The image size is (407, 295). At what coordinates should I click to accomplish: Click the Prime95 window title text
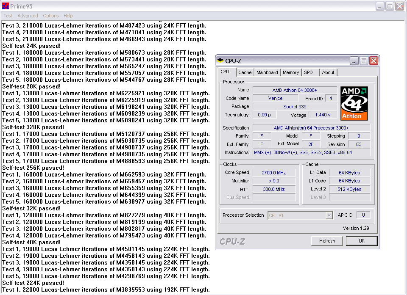[x=21, y=6]
